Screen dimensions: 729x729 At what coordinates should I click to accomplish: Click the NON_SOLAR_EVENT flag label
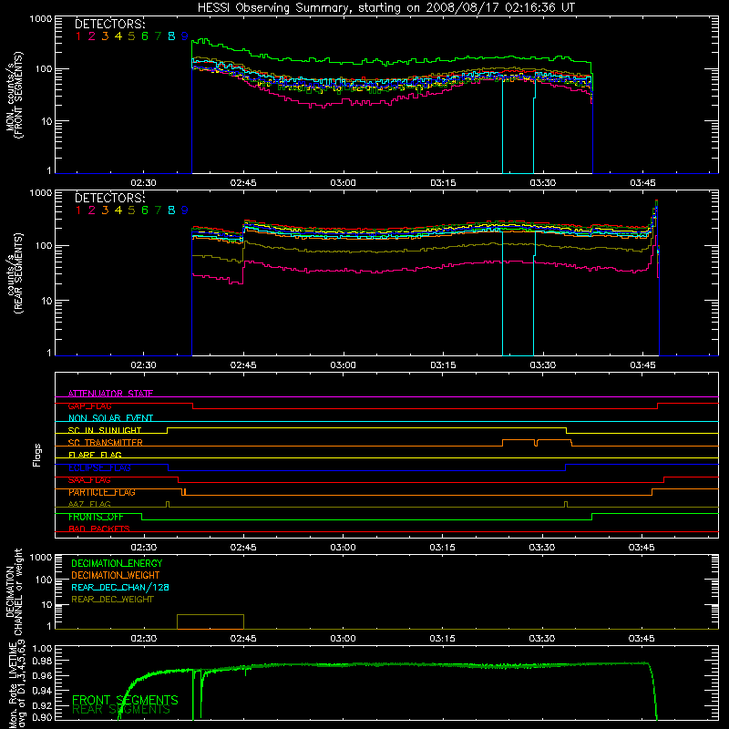click(110, 418)
